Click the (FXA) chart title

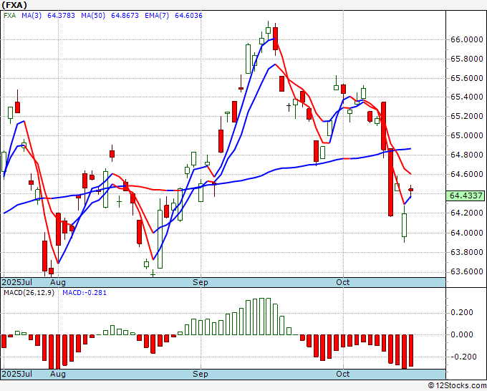point(14,5)
